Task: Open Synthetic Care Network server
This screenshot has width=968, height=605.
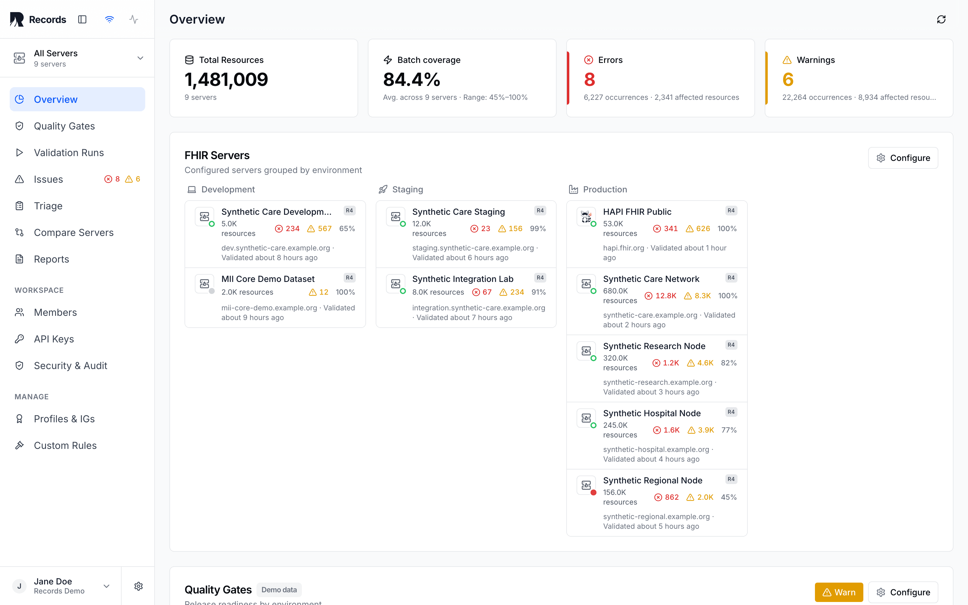Action: click(657, 301)
